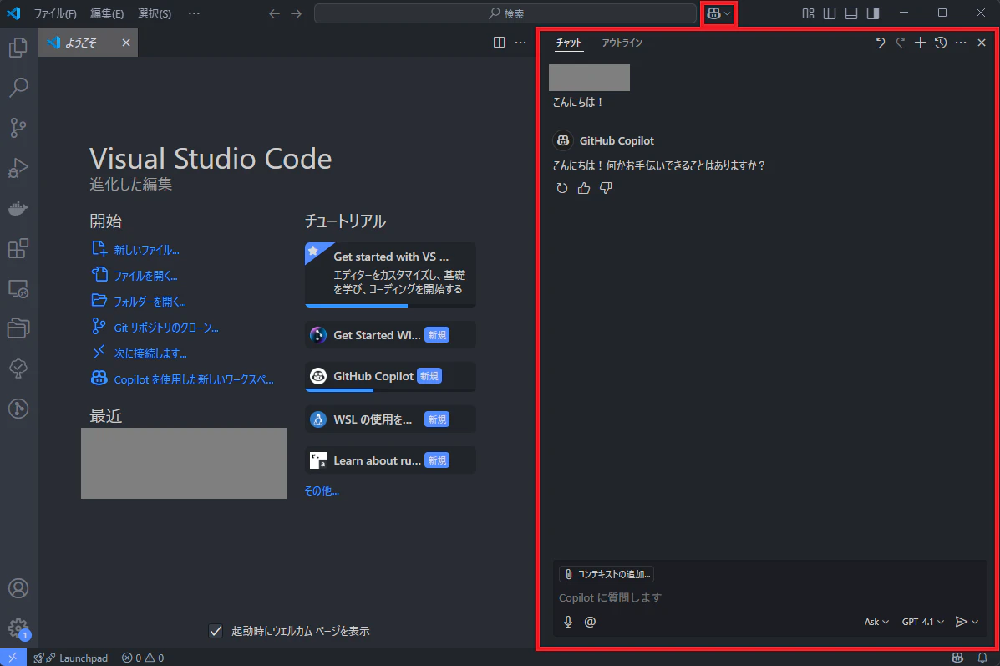Uncheck 起動時にウェルカム ページを表示
The height and width of the screenshot is (666, 1000).
[x=216, y=631]
